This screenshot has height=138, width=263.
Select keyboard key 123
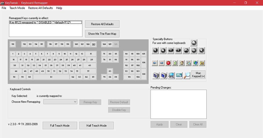[94, 44]
